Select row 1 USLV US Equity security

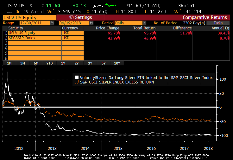(35, 33)
